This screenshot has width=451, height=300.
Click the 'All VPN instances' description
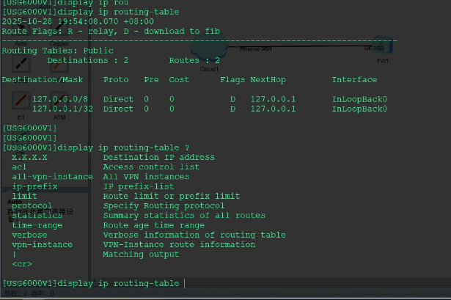146,177
